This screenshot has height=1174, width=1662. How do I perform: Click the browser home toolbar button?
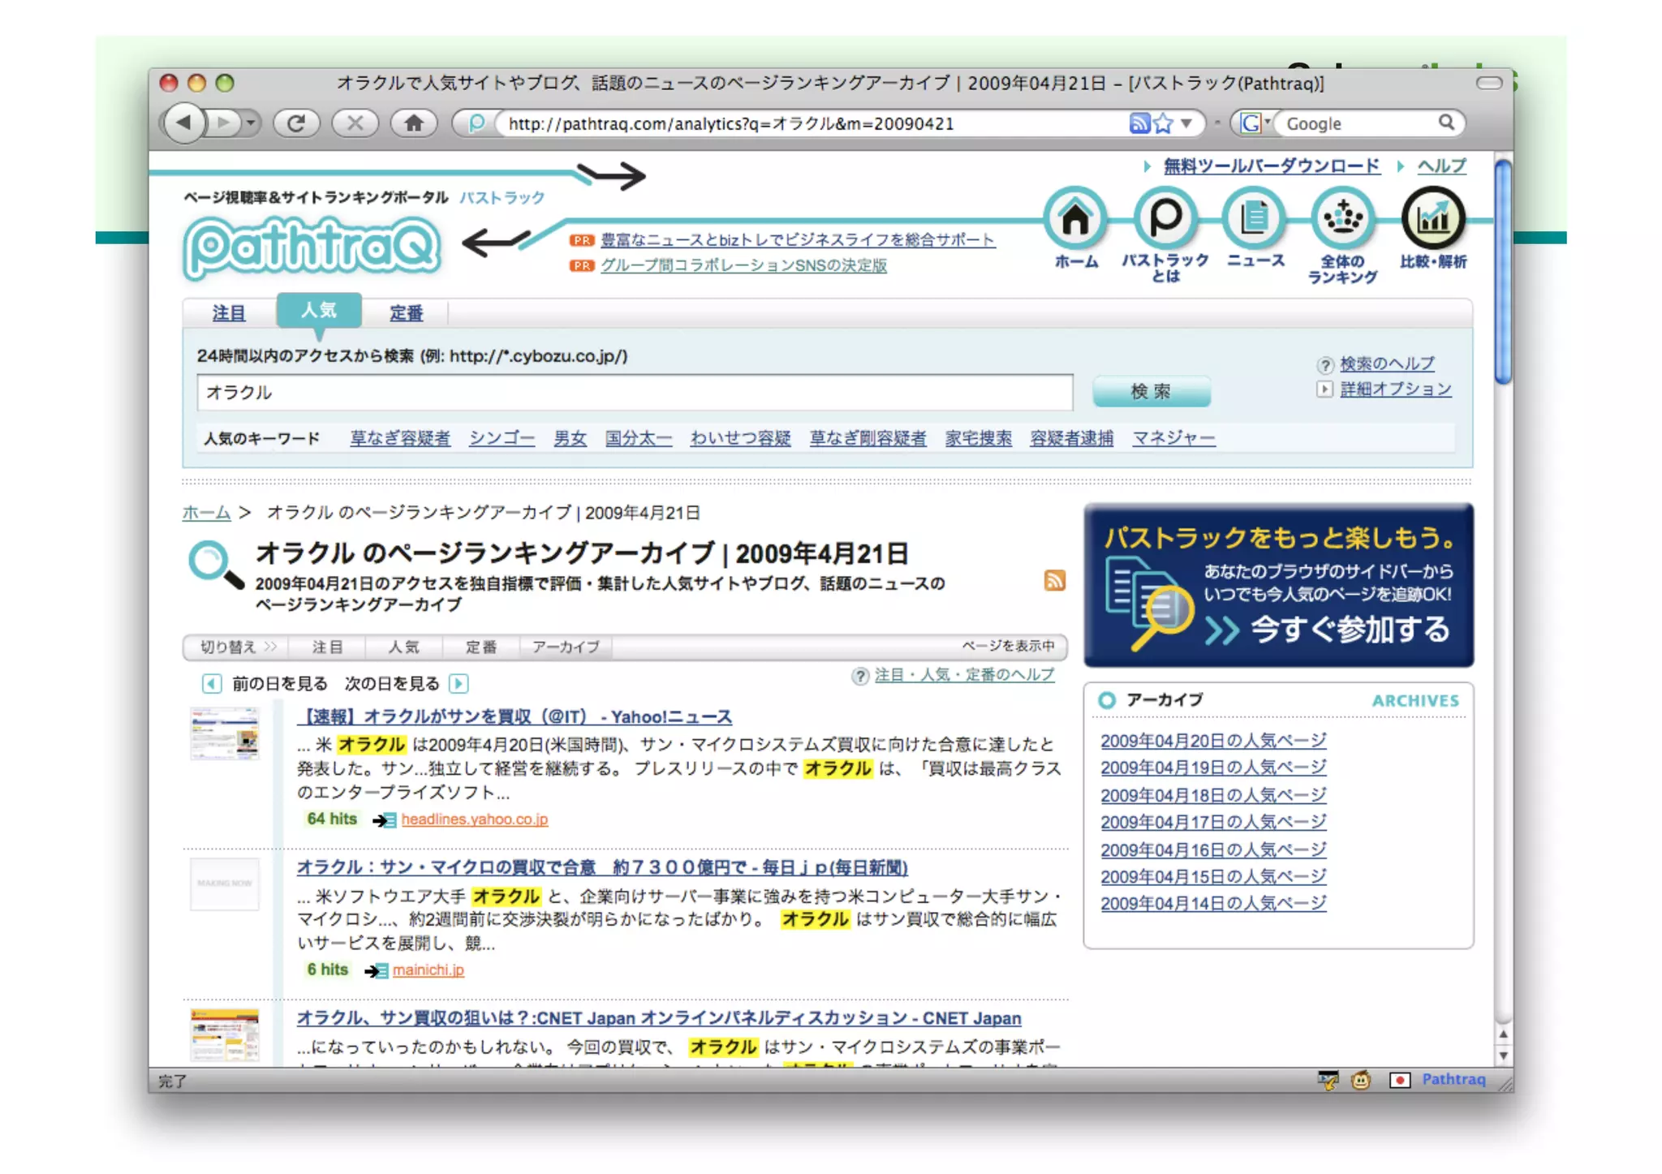click(414, 123)
